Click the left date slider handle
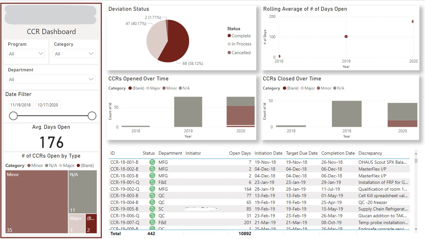The image size is (425, 239). 13,116
